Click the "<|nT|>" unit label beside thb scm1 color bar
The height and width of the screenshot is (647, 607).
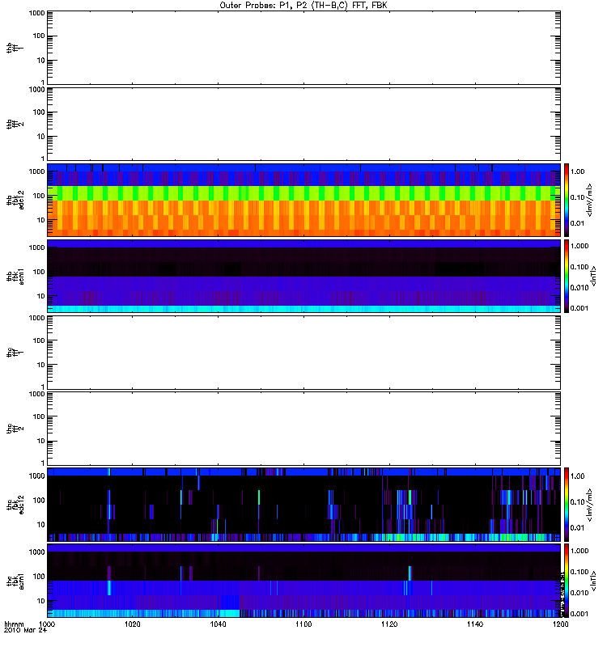[x=593, y=276]
